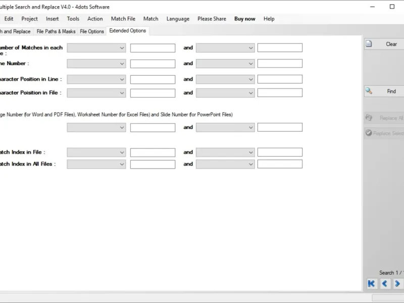Open first Line Number operator dropdown
404x303 pixels.
[96, 64]
